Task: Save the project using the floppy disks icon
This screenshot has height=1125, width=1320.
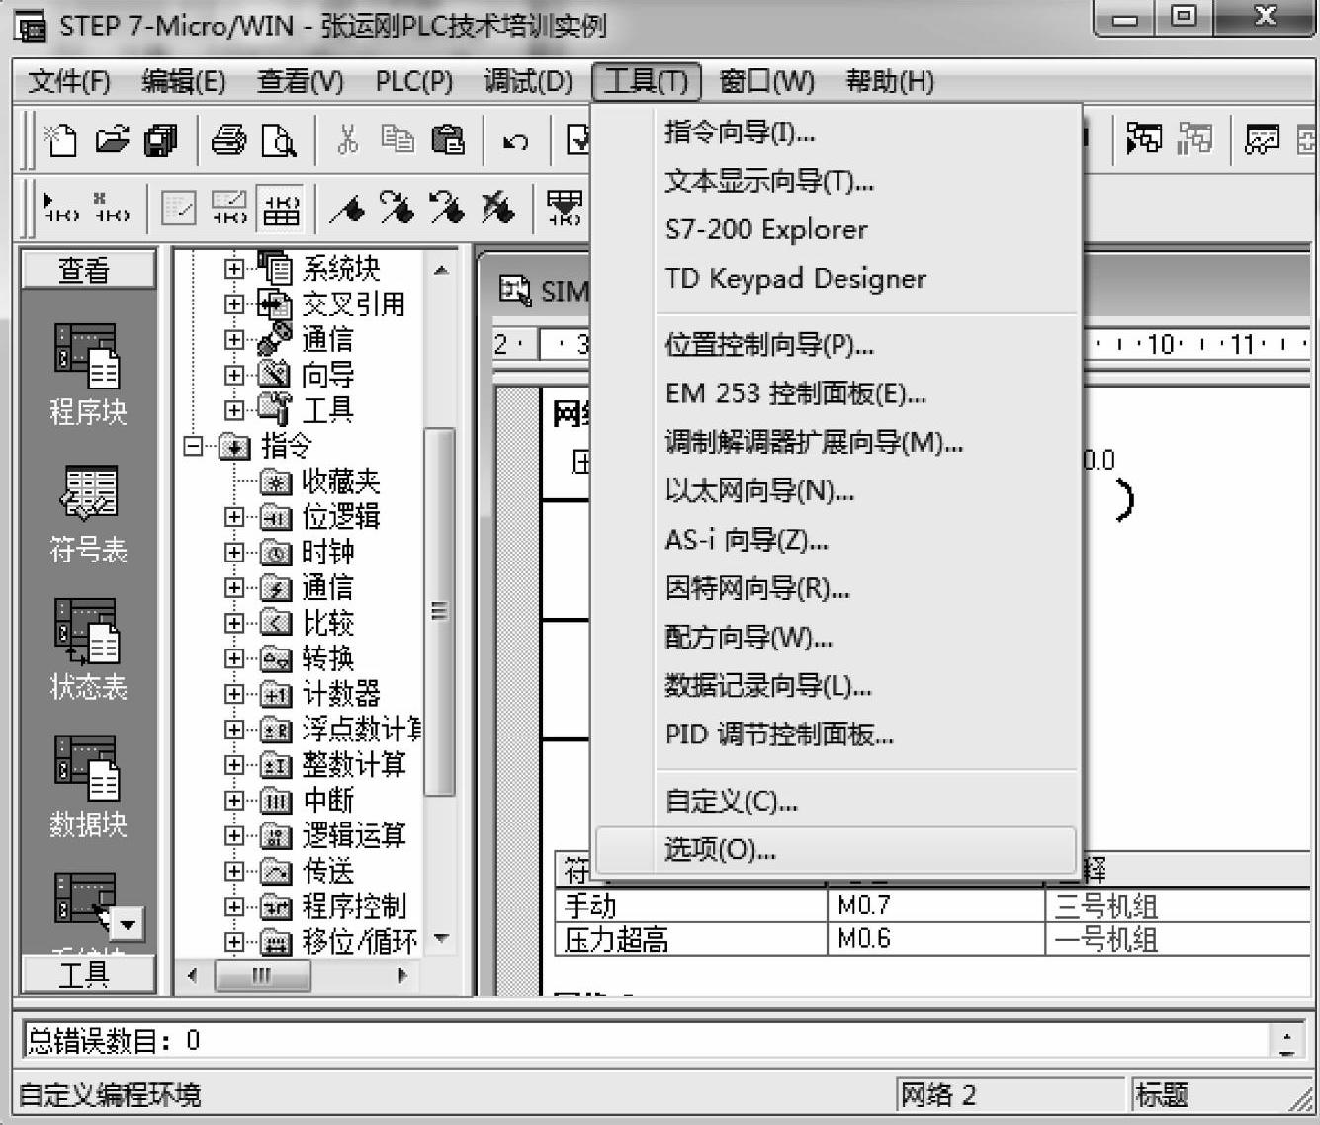Action: click(160, 140)
